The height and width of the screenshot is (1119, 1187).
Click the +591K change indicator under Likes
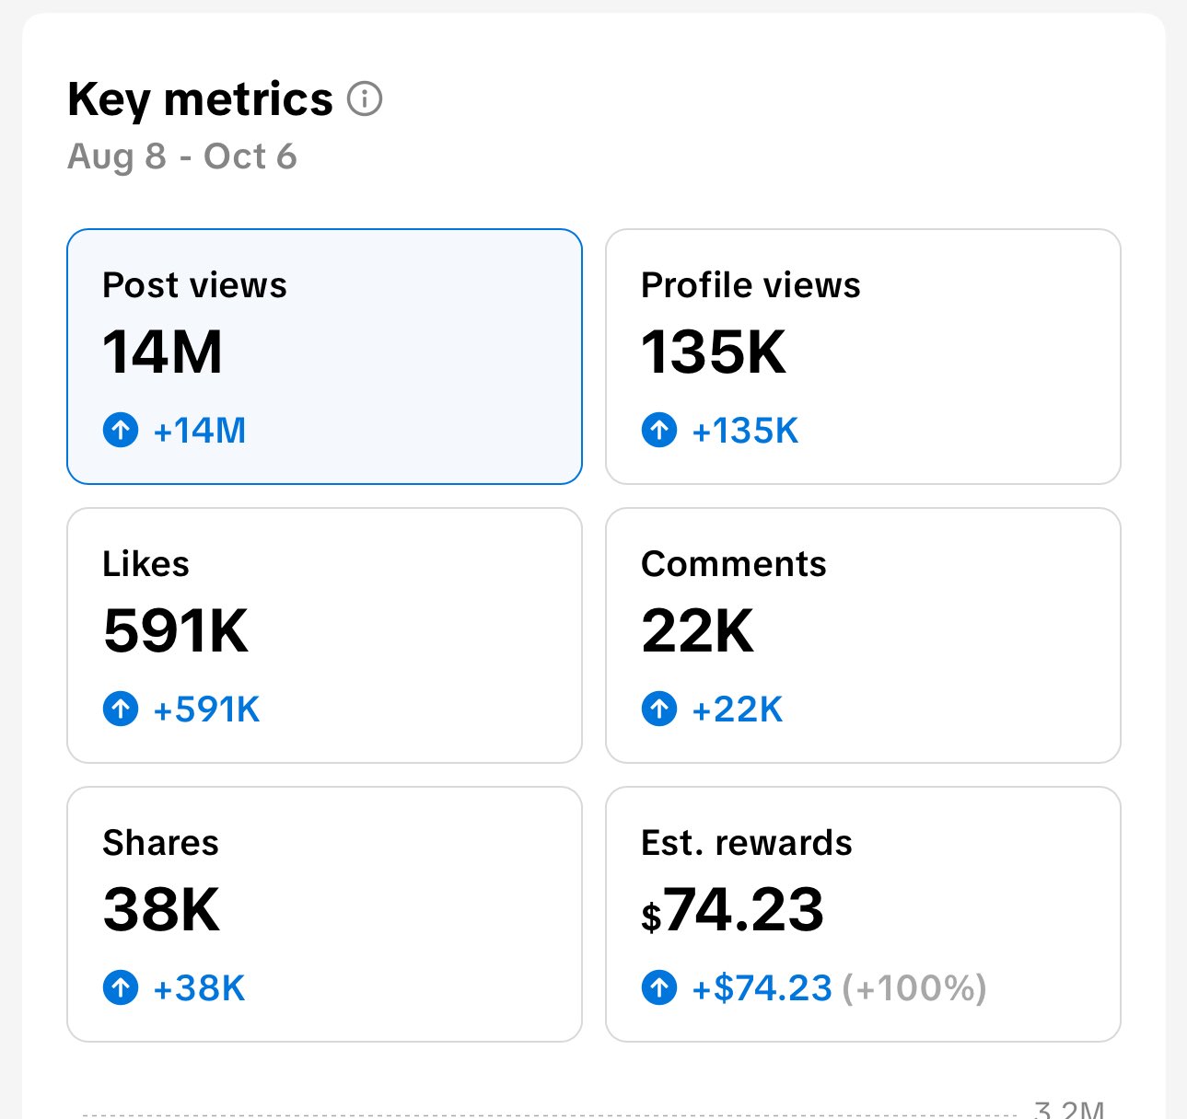pyautogui.click(x=206, y=709)
